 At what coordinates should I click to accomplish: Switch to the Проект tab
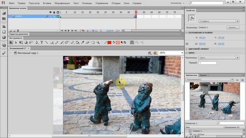[x=203, y=75]
